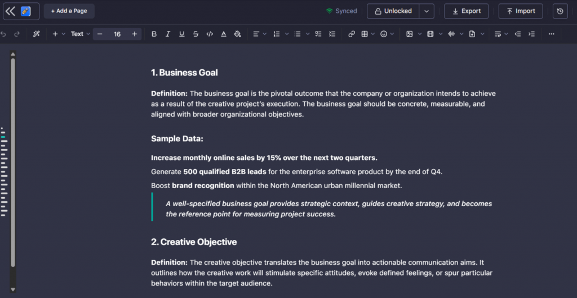Click the '1. Business Goal' heading
577x298 pixels.
(184, 73)
